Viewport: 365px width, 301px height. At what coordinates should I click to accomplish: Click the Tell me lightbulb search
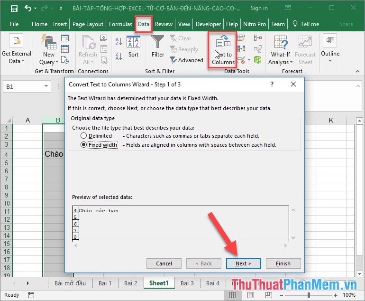click(x=306, y=24)
